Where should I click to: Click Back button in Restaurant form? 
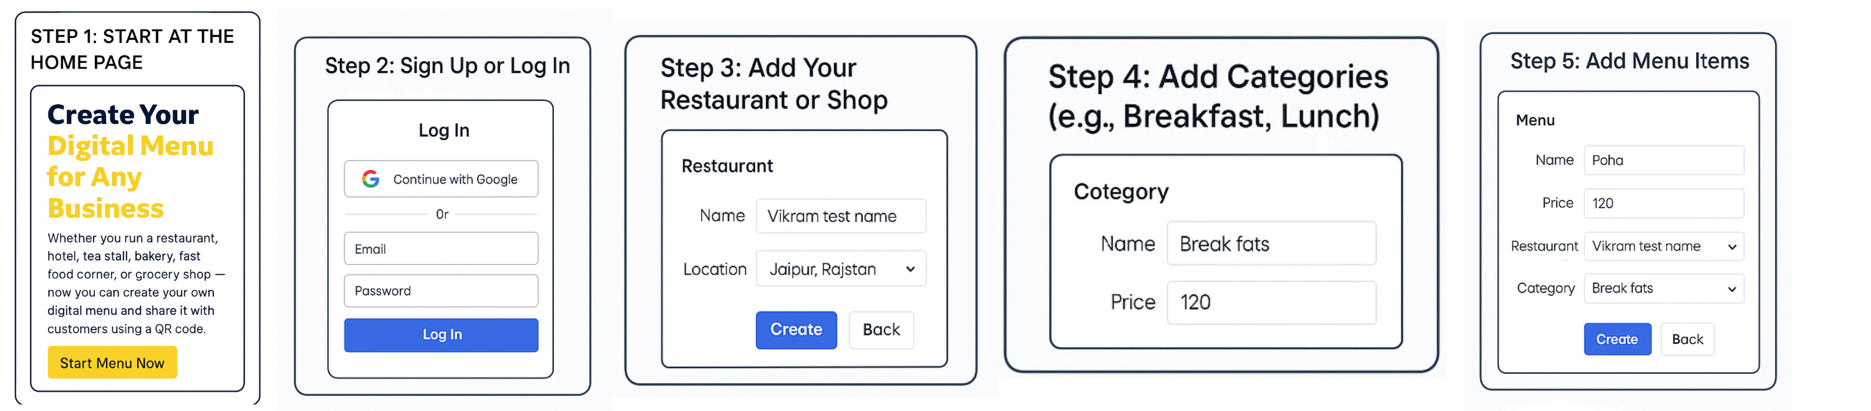881,330
